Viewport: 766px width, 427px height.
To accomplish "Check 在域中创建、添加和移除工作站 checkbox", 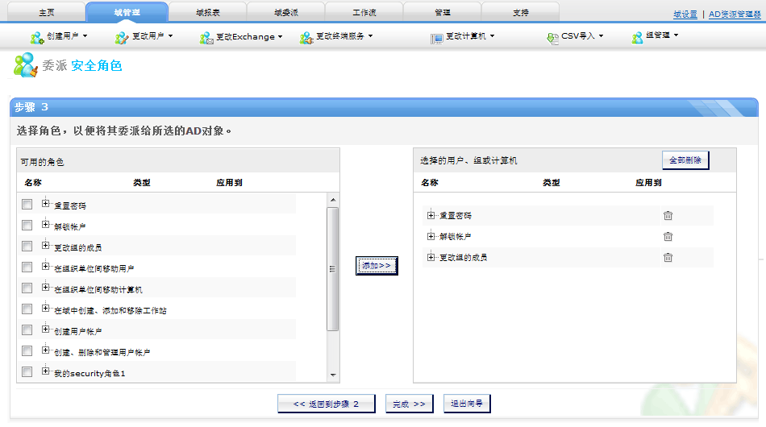I will 27,309.
